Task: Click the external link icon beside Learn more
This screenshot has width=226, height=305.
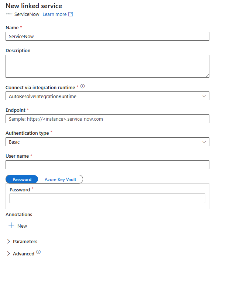Action: click(x=70, y=14)
